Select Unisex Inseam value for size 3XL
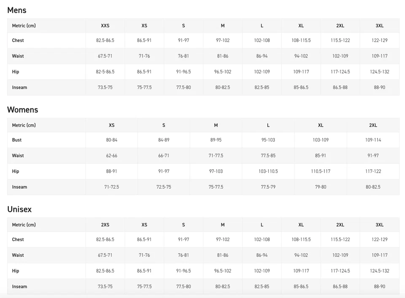This screenshot has height=298, width=405. coord(379,287)
